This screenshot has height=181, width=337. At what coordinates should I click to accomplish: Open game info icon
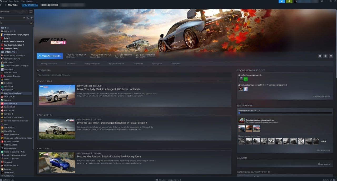tap(325, 56)
